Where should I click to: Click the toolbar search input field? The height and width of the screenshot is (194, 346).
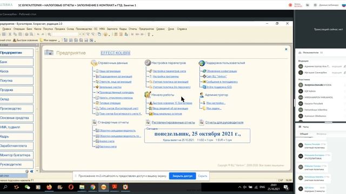(x=65, y=34)
